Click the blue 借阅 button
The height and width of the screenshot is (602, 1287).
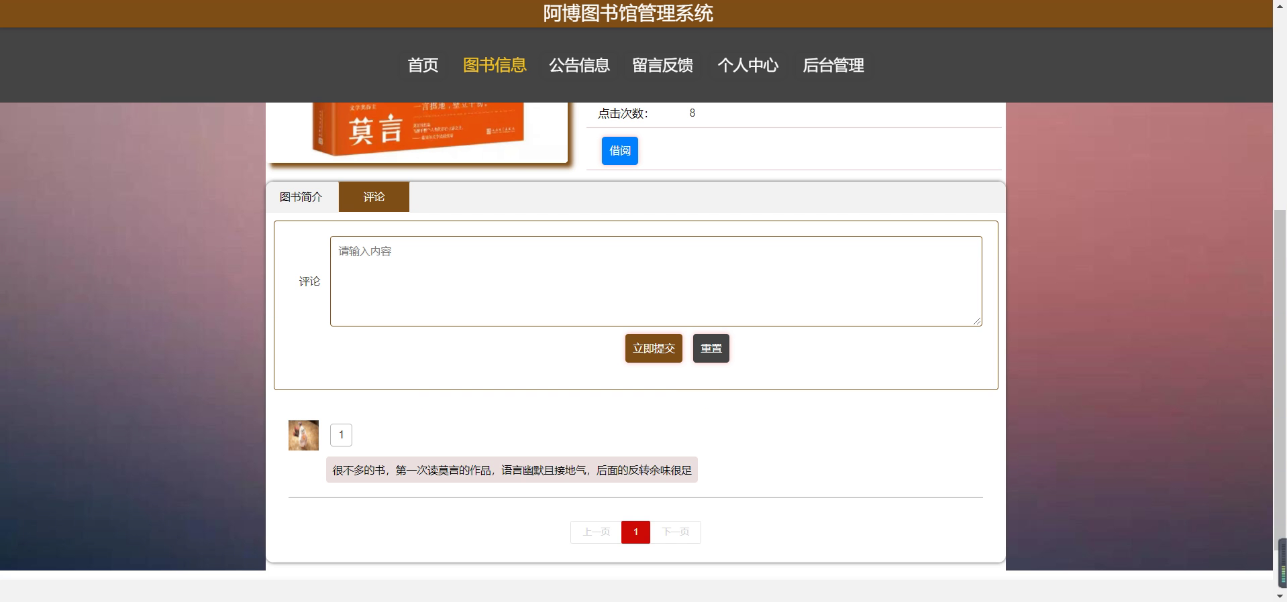coord(619,151)
